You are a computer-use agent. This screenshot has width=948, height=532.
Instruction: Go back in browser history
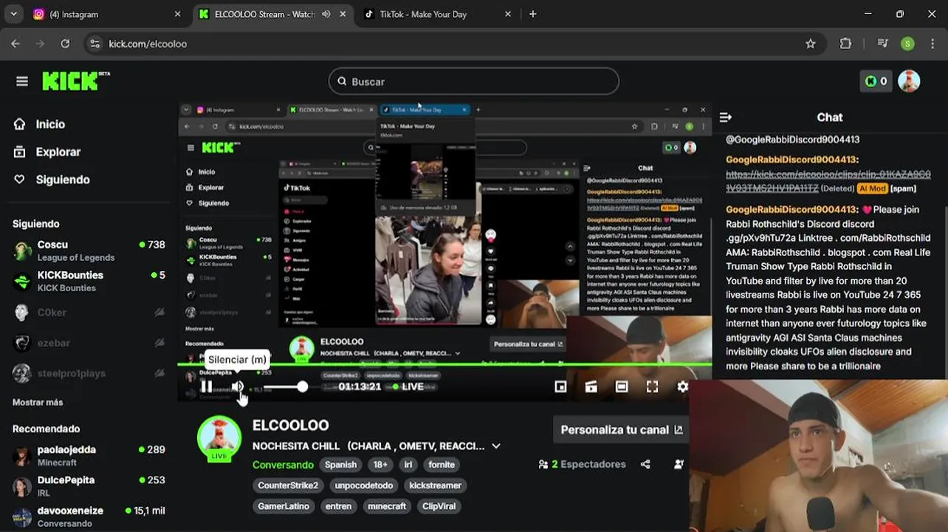[x=16, y=44]
